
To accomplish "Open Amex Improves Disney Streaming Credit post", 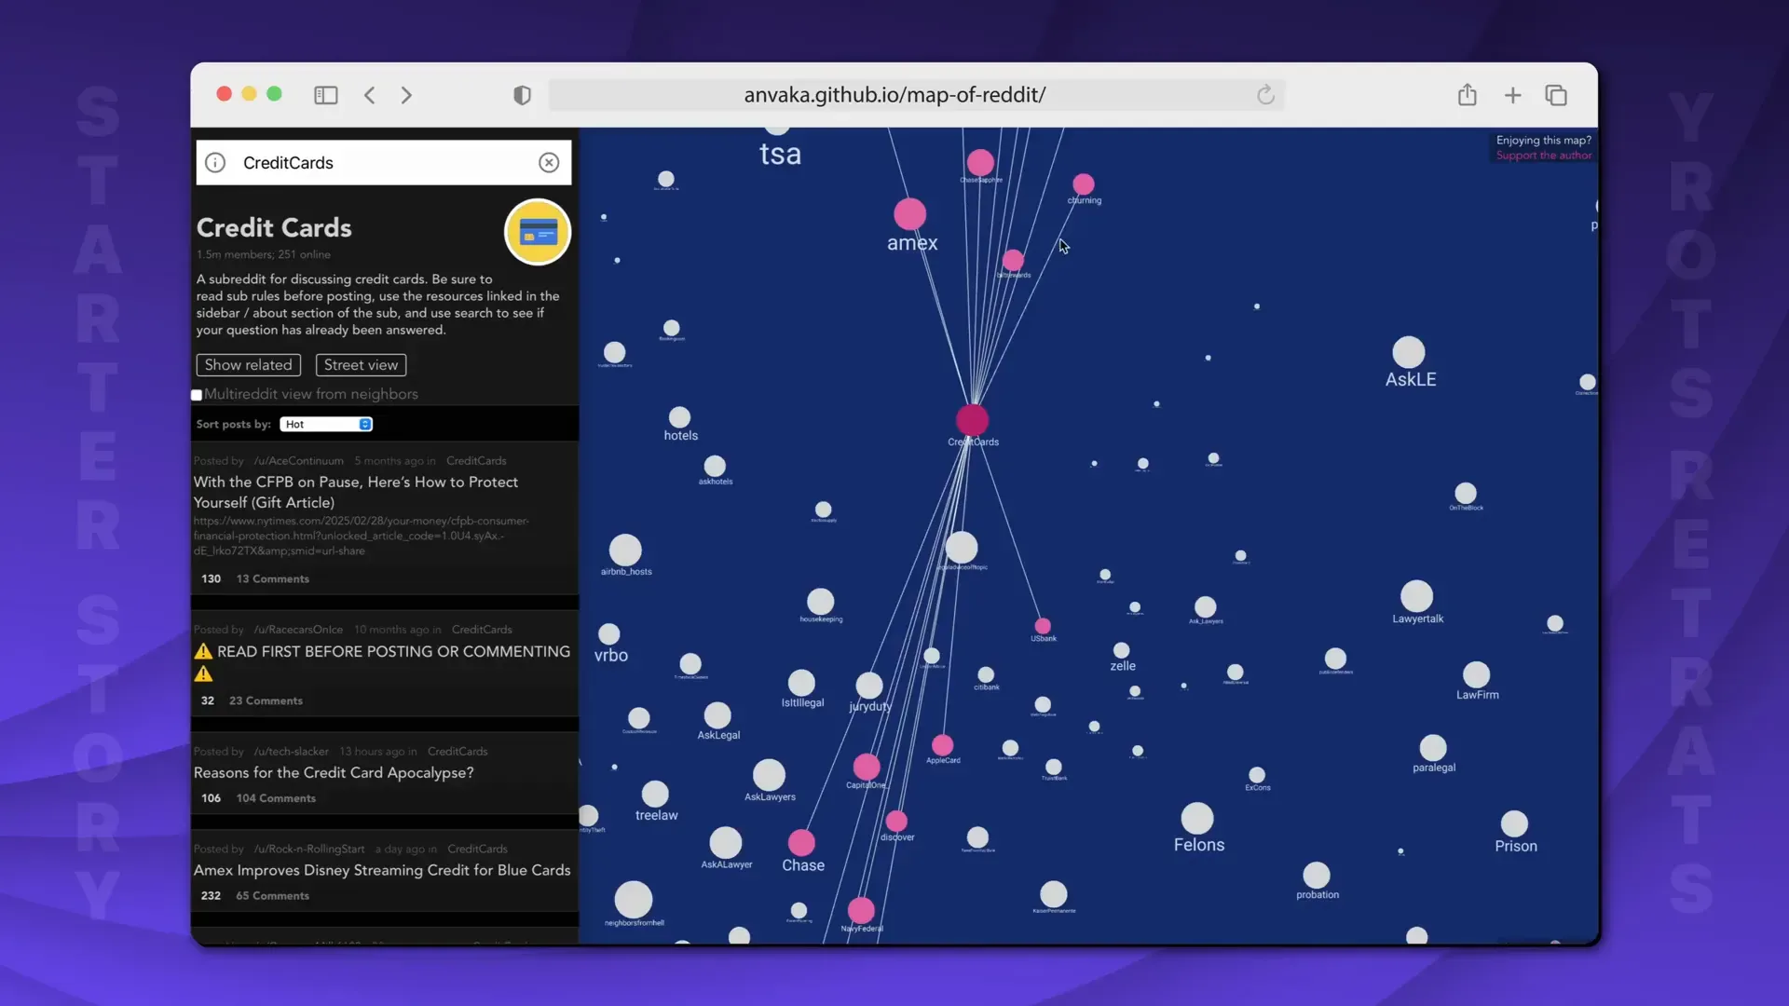I will [382, 871].
